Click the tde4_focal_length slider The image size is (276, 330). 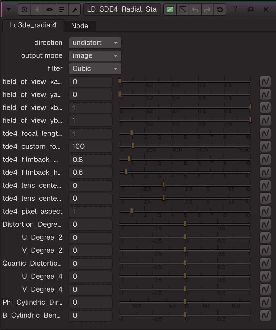(x=185, y=133)
